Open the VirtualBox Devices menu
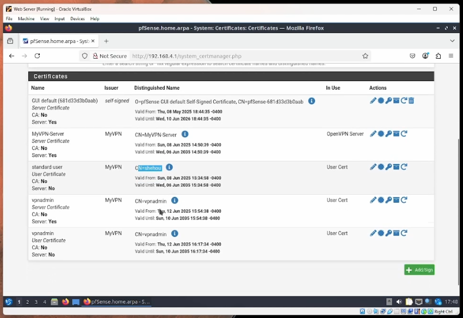Viewport: 463px width, 318px height. (x=77, y=18)
